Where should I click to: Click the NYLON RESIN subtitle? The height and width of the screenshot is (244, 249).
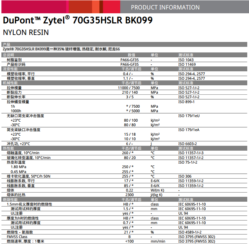point(26,33)
